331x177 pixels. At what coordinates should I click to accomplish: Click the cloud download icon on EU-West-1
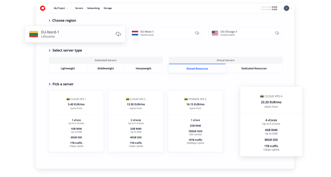coord(197,33)
